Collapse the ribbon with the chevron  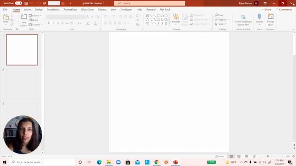pos(293,30)
